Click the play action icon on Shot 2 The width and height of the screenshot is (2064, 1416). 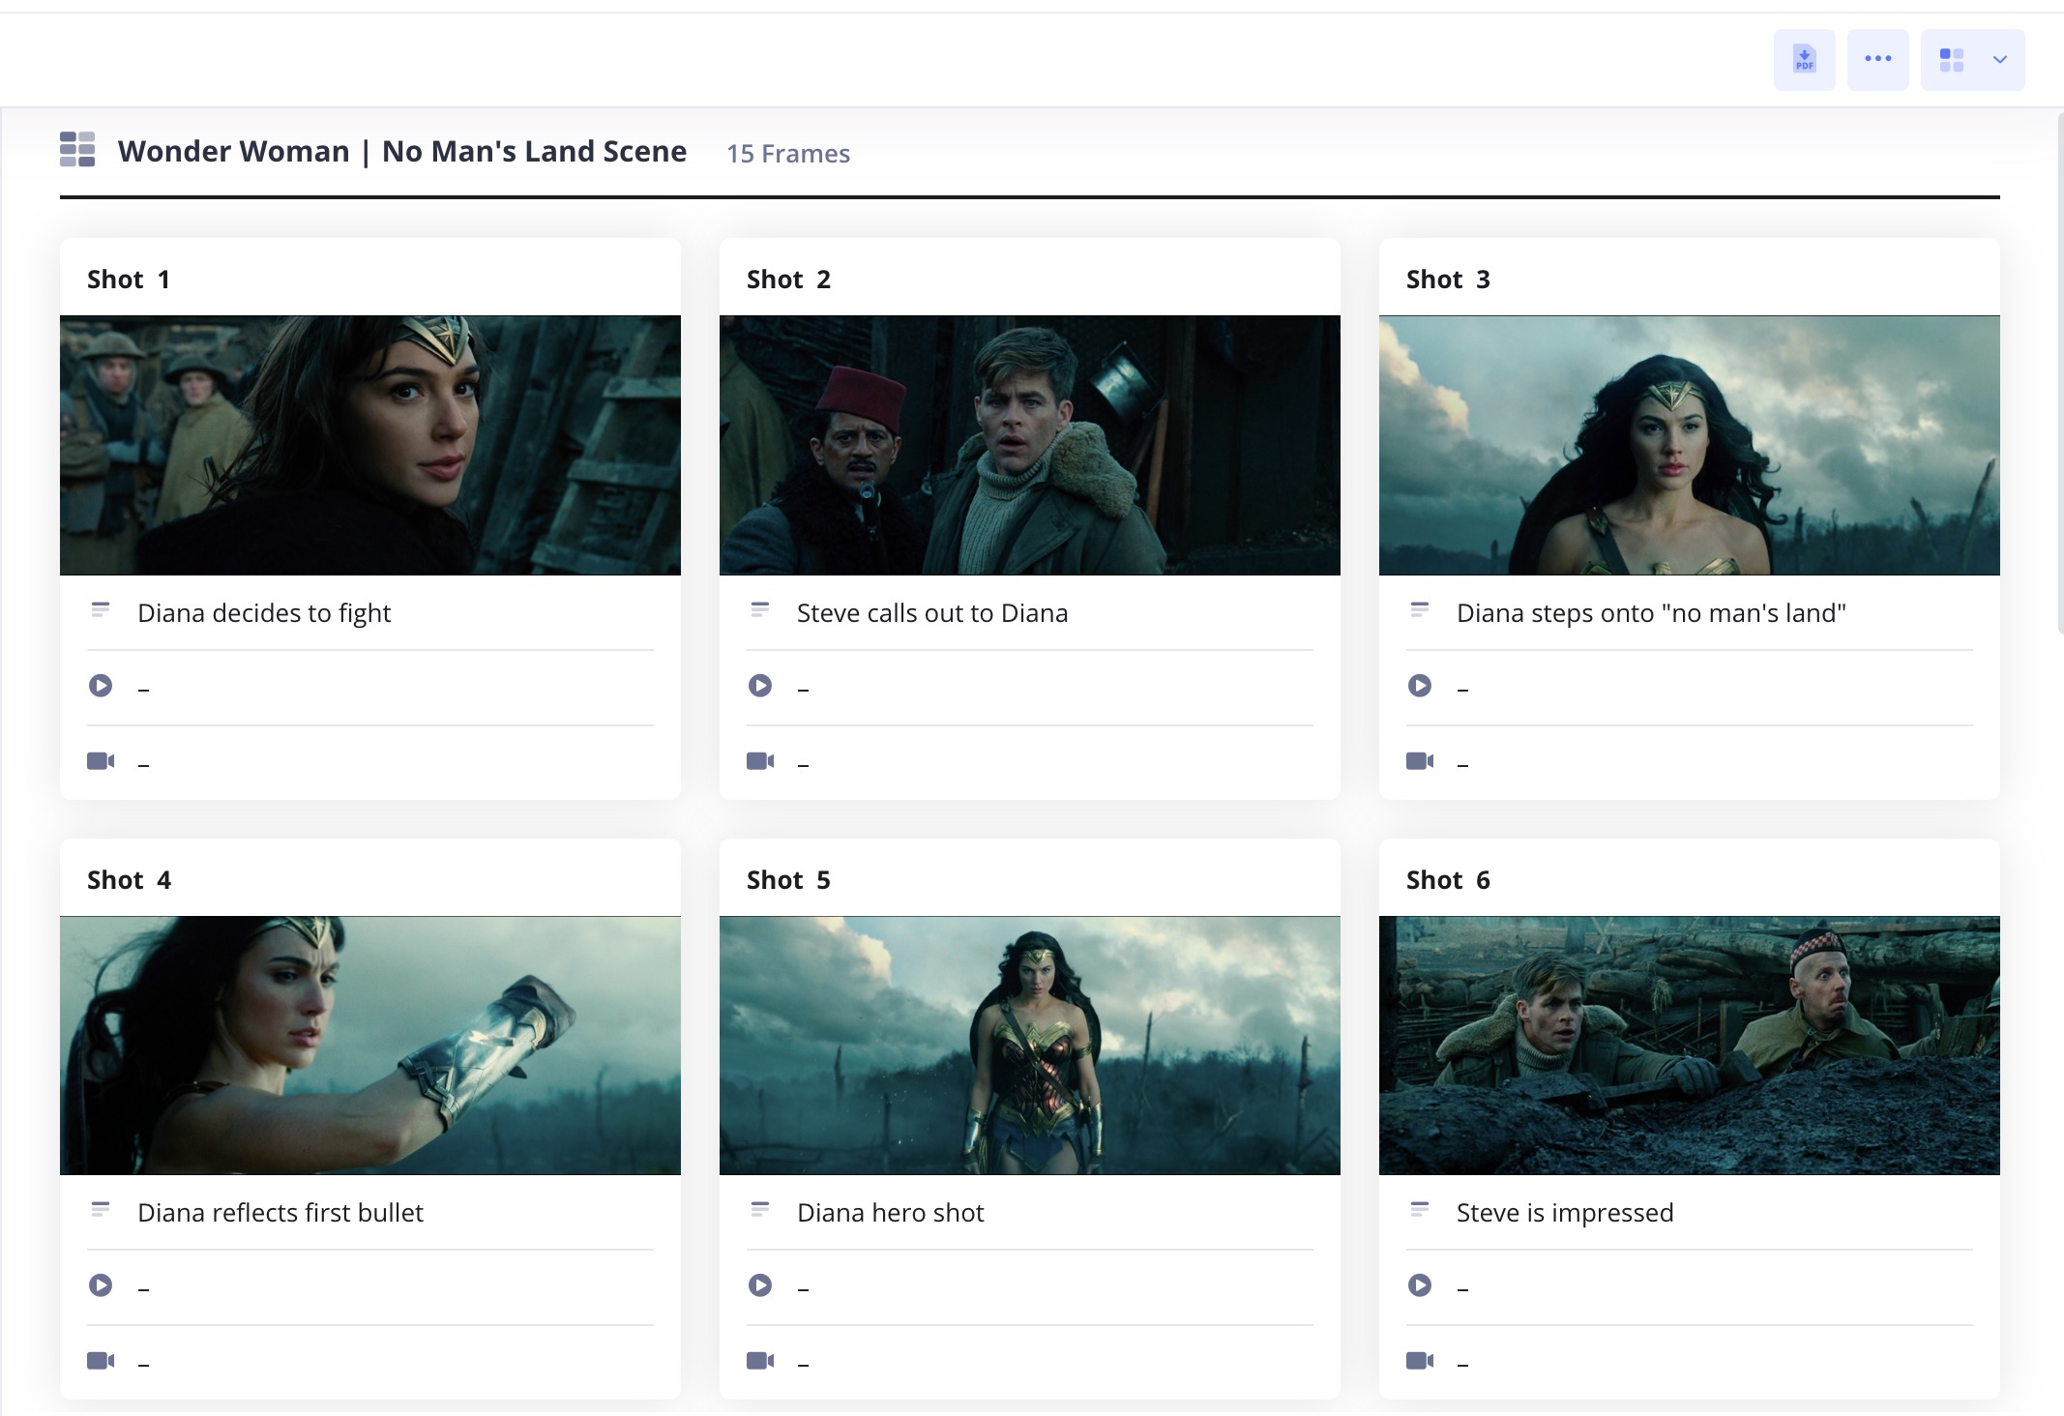(760, 685)
